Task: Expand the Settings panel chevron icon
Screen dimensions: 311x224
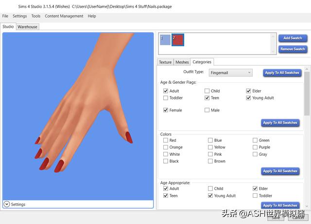Action: [x=7, y=204]
